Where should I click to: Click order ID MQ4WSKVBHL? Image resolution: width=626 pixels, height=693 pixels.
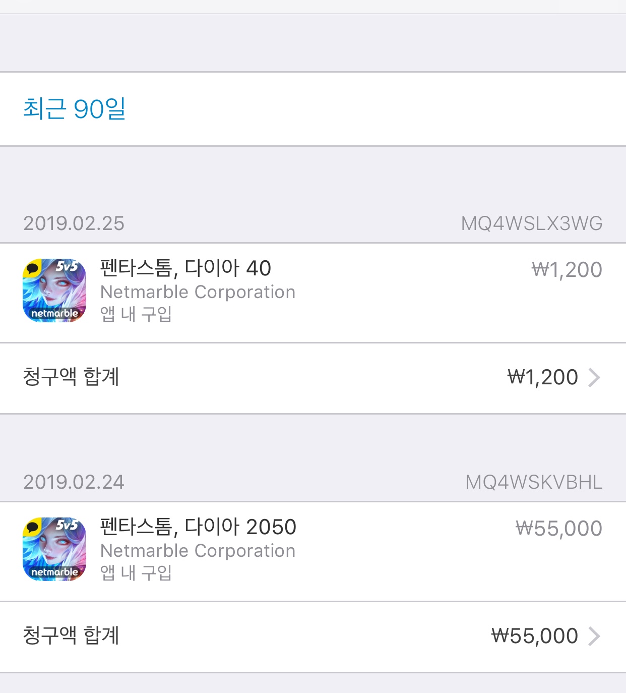click(x=534, y=482)
